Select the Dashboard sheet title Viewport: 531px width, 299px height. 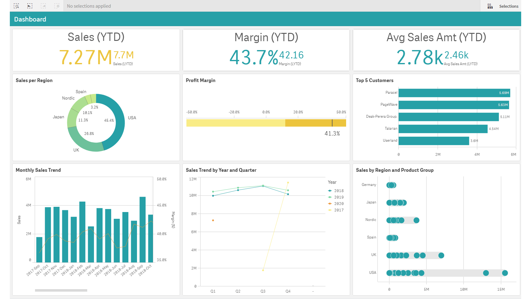30,19
